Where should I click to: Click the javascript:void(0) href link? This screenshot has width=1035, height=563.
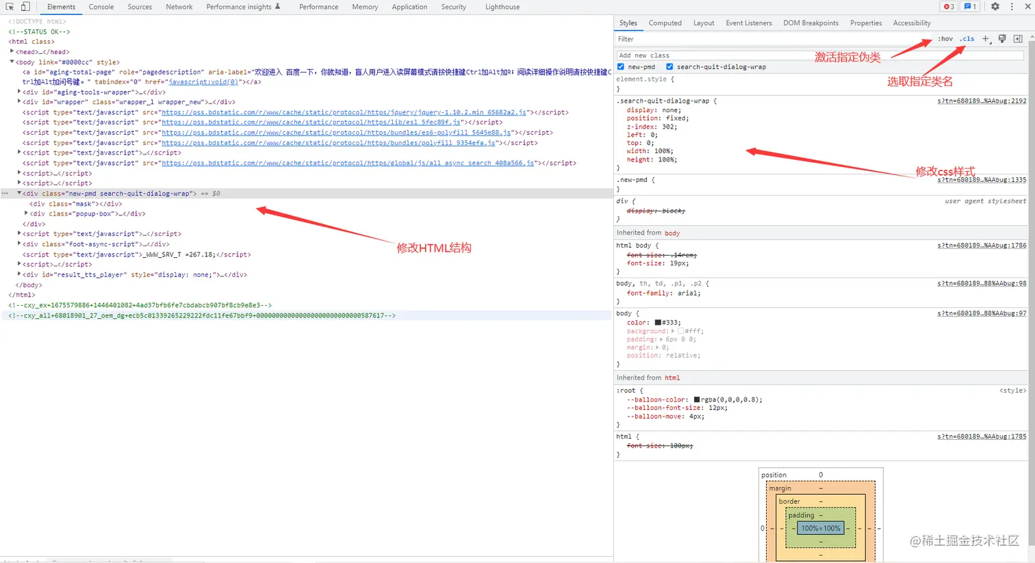pyautogui.click(x=203, y=82)
